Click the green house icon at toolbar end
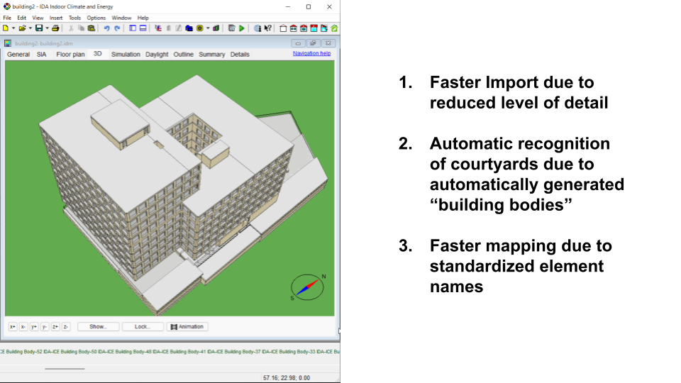The height and width of the screenshot is (383, 681). pos(334,28)
